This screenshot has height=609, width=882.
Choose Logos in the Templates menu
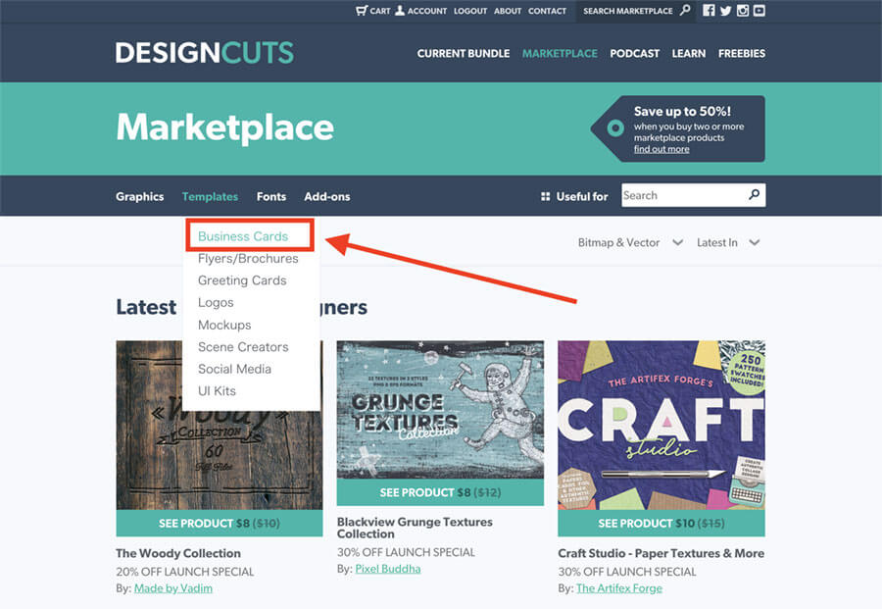[216, 303]
